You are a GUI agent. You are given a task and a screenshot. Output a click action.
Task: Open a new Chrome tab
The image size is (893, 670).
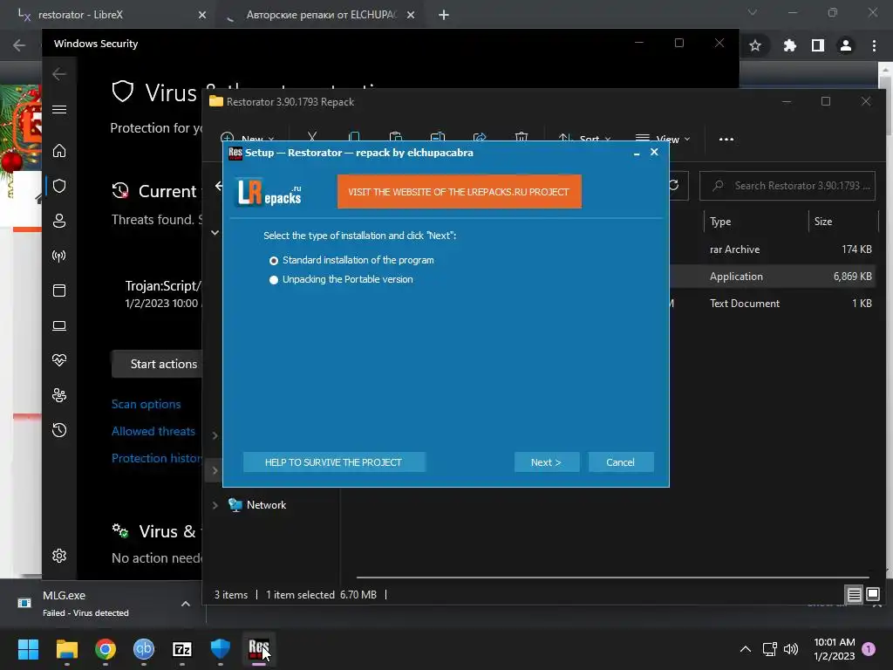point(444,15)
